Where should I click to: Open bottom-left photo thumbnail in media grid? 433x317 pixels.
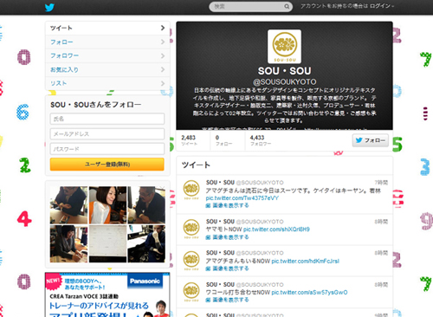[68, 244]
